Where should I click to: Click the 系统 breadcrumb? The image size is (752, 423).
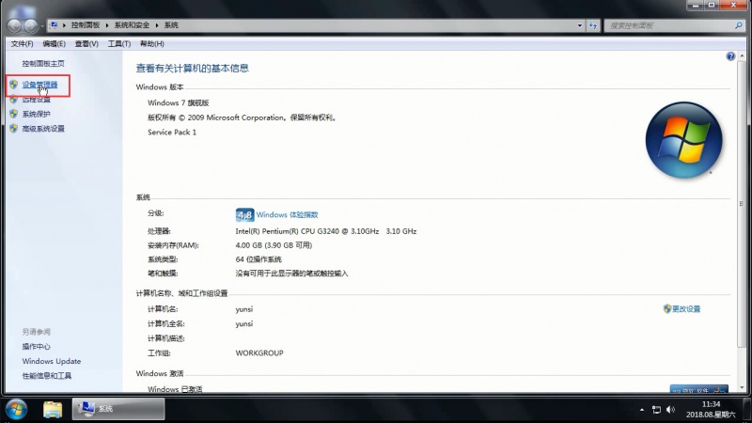(171, 25)
